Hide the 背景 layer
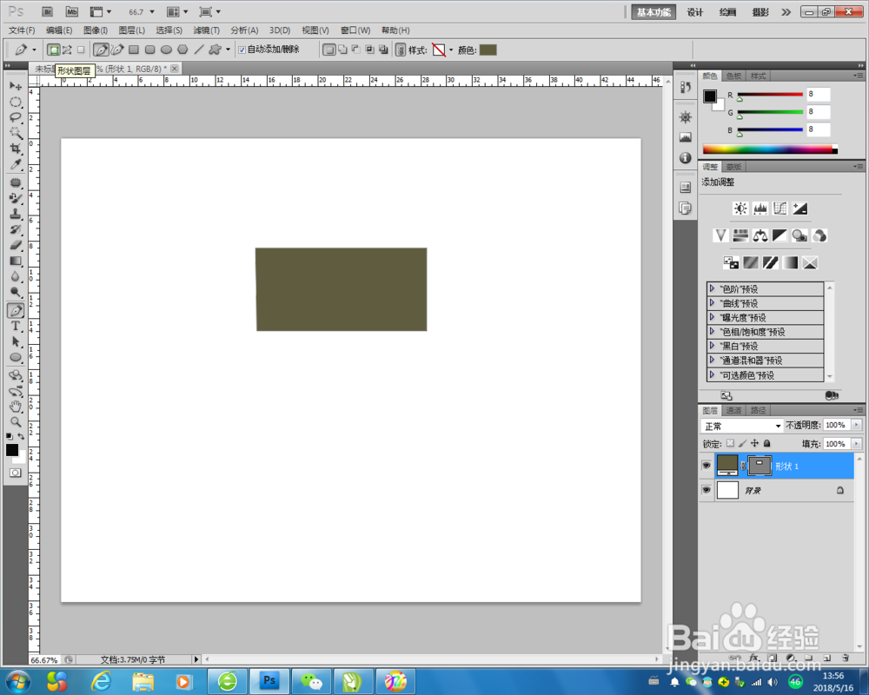The width and height of the screenshot is (869, 695). tap(706, 490)
